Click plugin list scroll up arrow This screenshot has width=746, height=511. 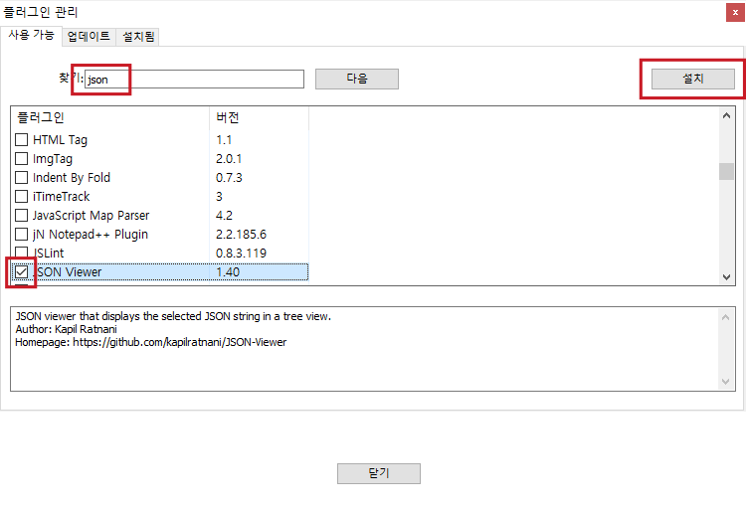point(726,115)
